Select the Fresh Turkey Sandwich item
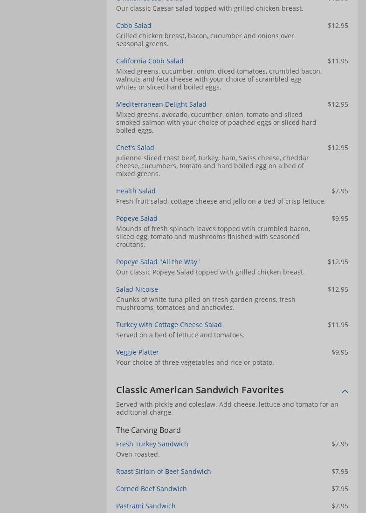Image resolution: width=366 pixels, height=513 pixels. coord(152,444)
